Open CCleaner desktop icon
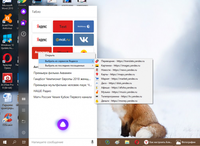 click(x=7, y=120)
